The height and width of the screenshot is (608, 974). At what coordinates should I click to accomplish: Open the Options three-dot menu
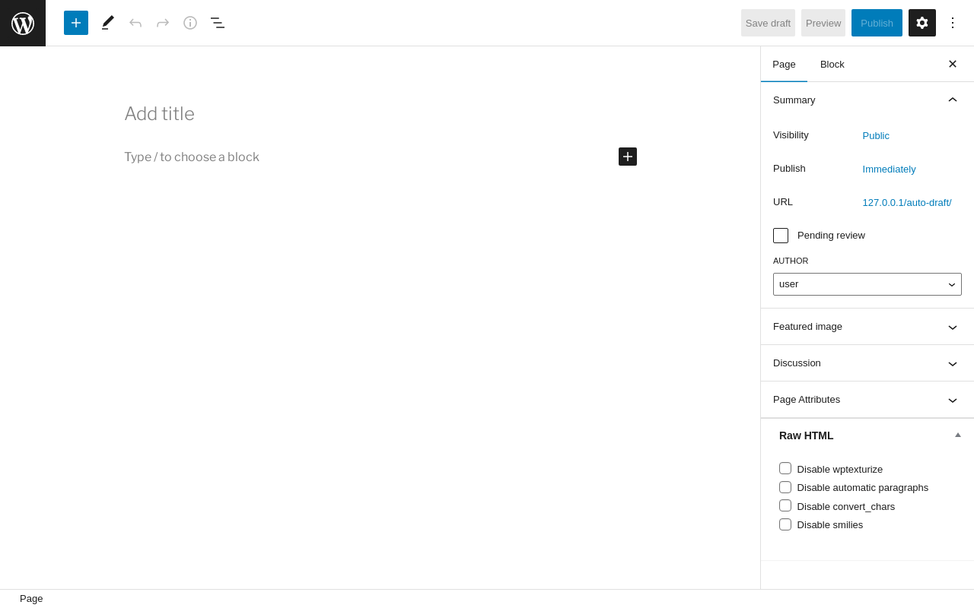953,23
